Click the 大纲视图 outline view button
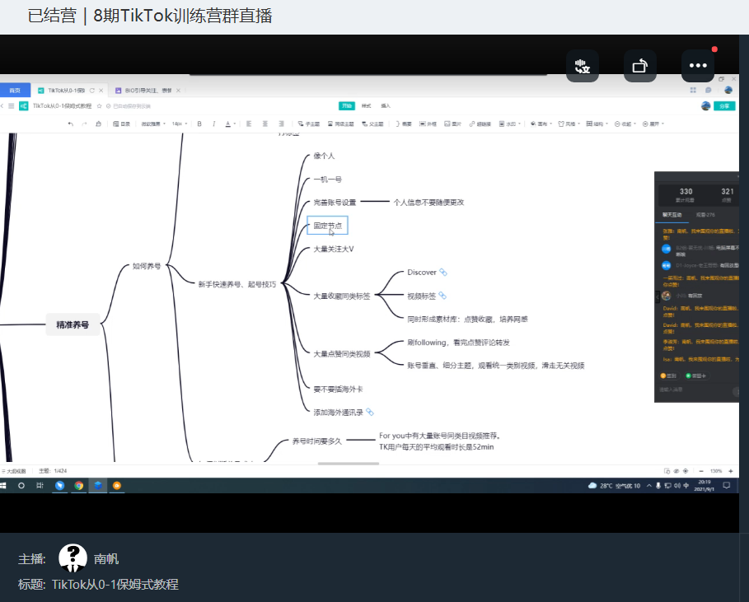Viewport: 749px width, 602px height. [14, 471]
